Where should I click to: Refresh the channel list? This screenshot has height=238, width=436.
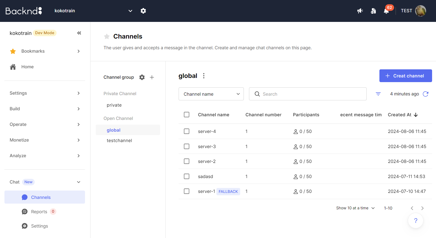[426, 94]
